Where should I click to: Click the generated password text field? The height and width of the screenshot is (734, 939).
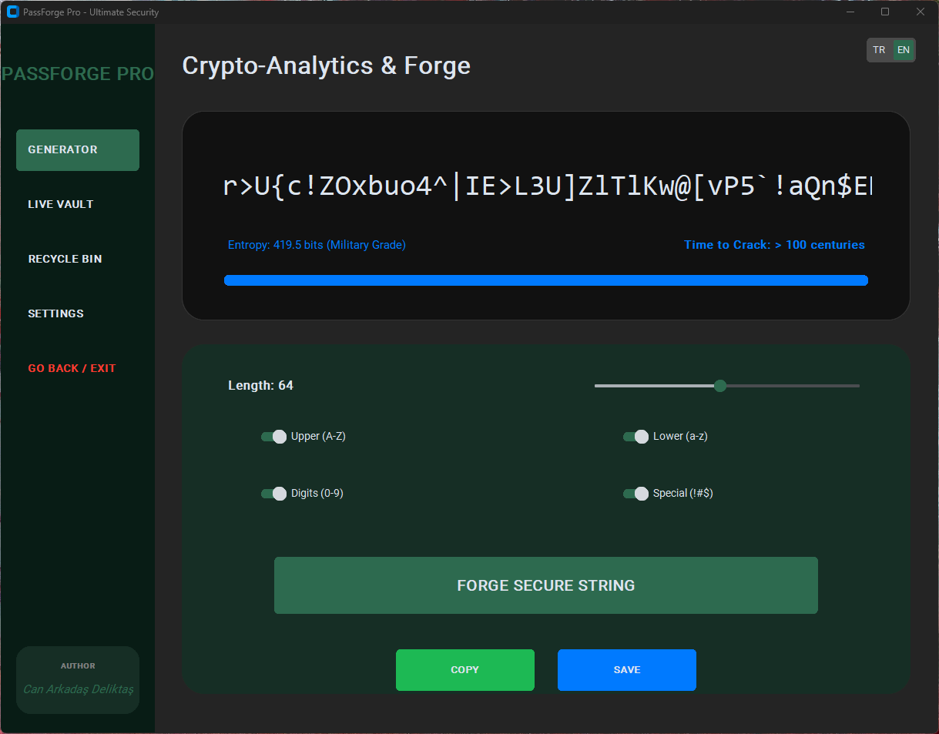click(545, 186)
